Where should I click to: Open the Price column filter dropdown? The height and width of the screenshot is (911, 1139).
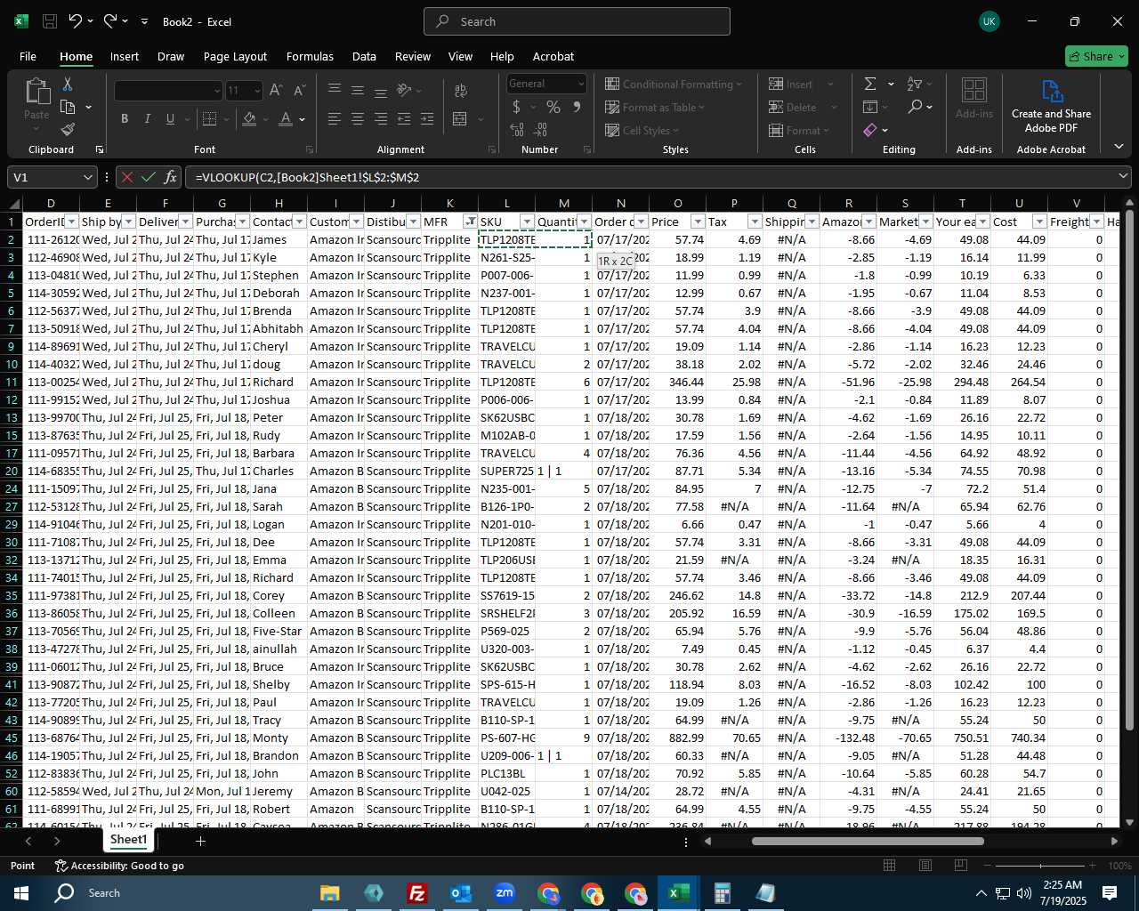(x=698, y=222)
